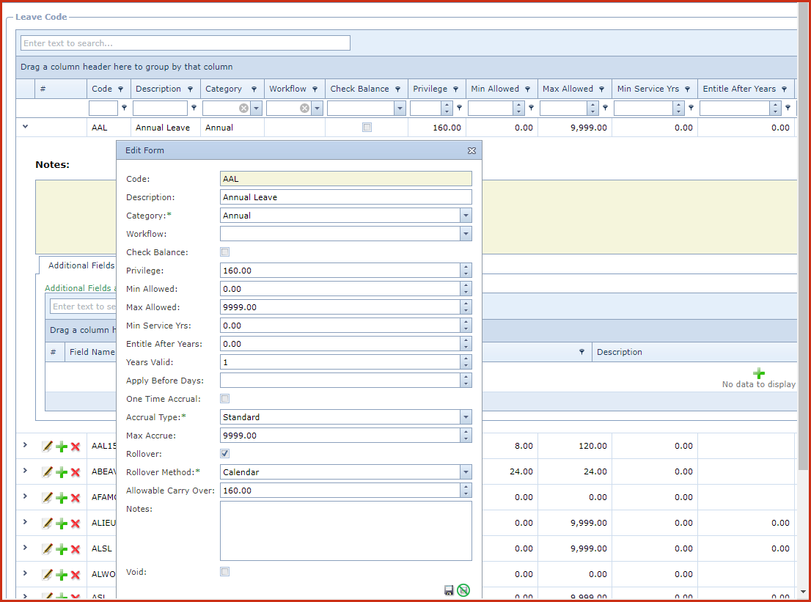The height and width of the screenshot is (602, 811).
Task: Delete the ALWO leave code row
Action: click(x=76, y=575)
